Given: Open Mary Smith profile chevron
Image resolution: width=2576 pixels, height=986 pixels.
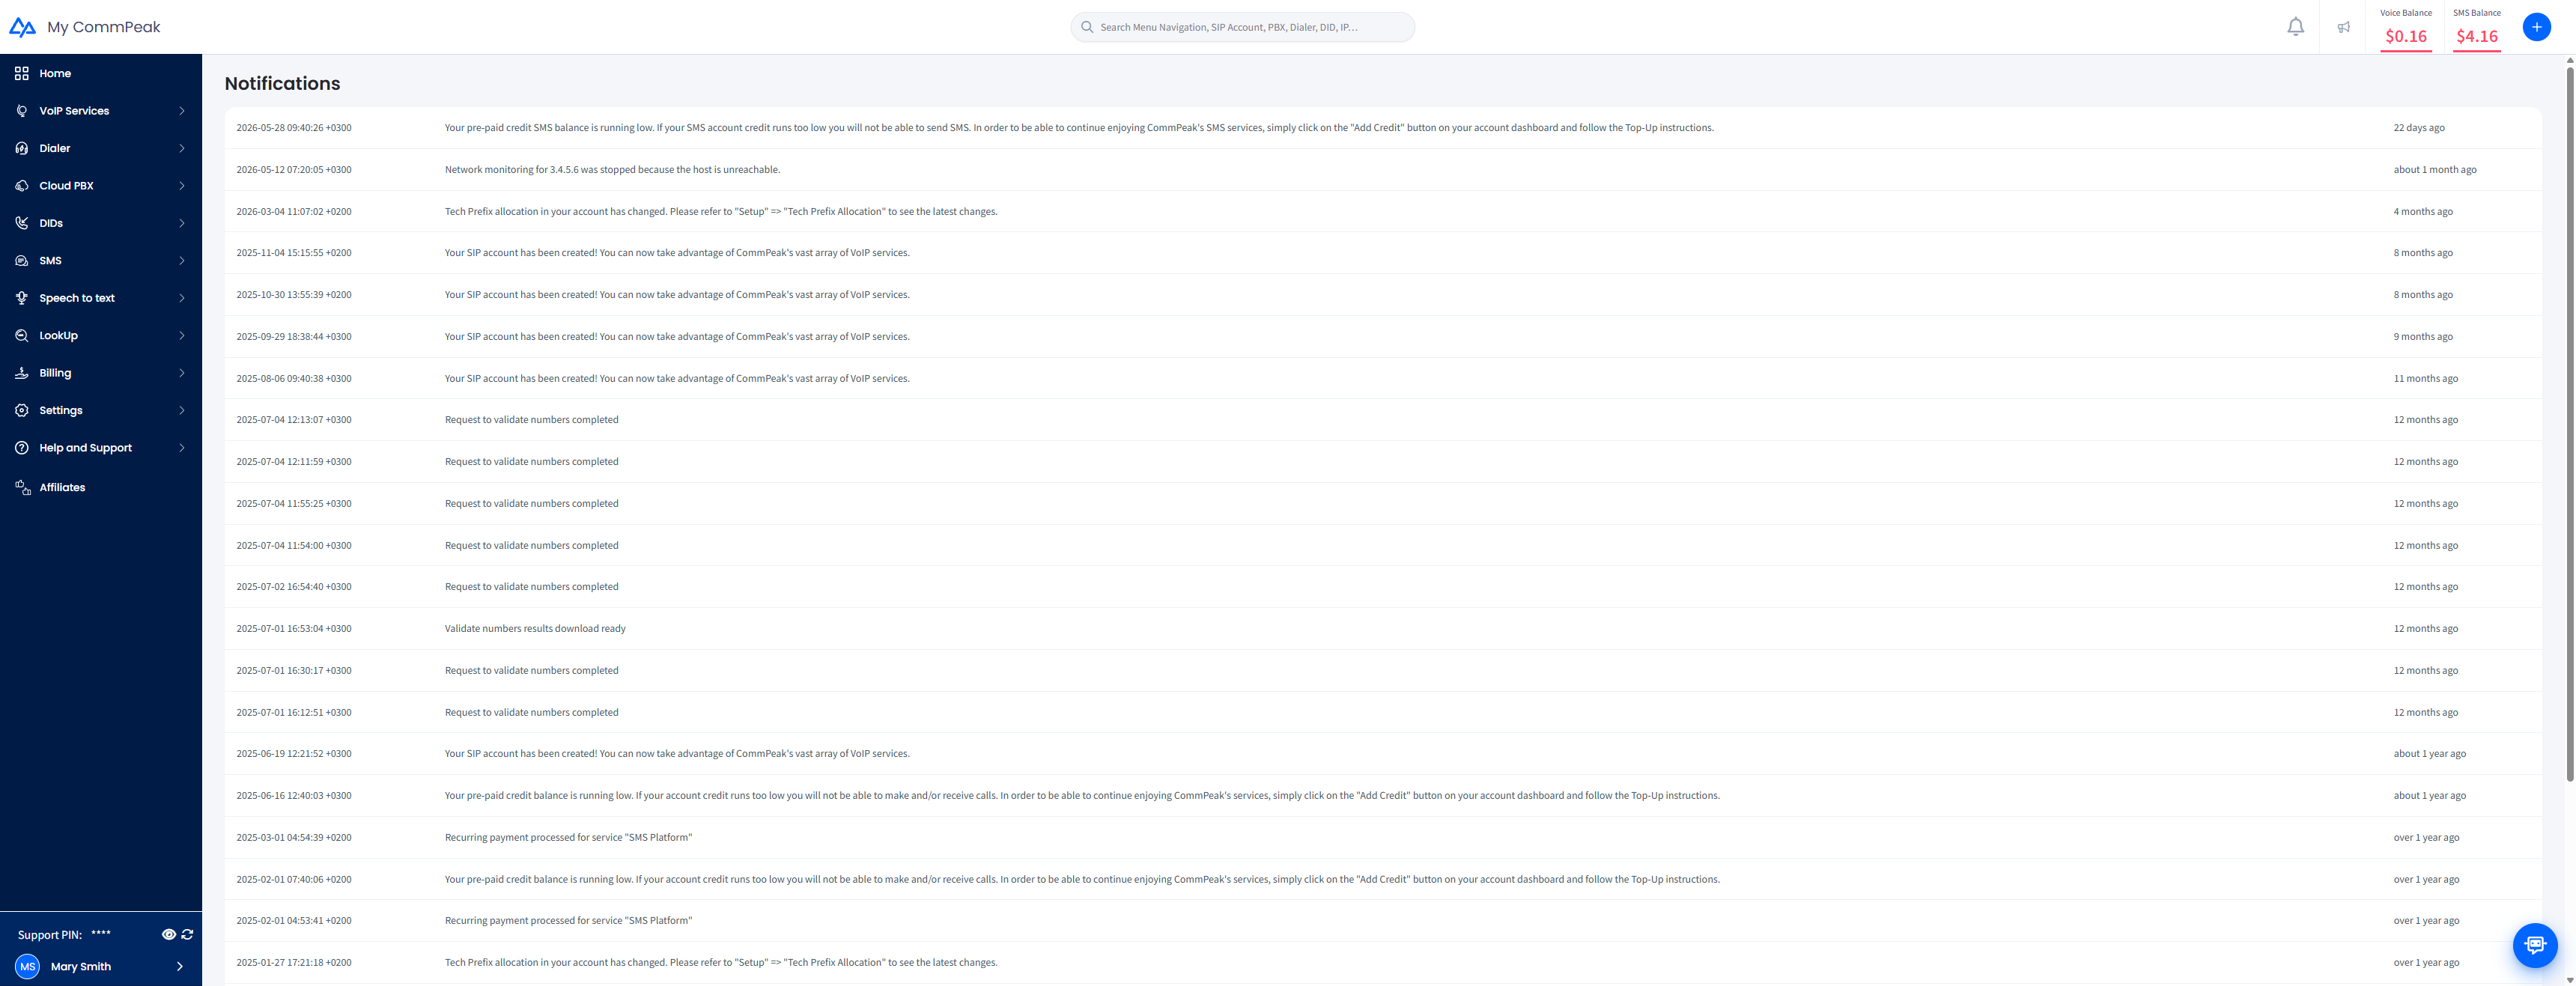Looking at the screenshot, I should pos(180,966).
